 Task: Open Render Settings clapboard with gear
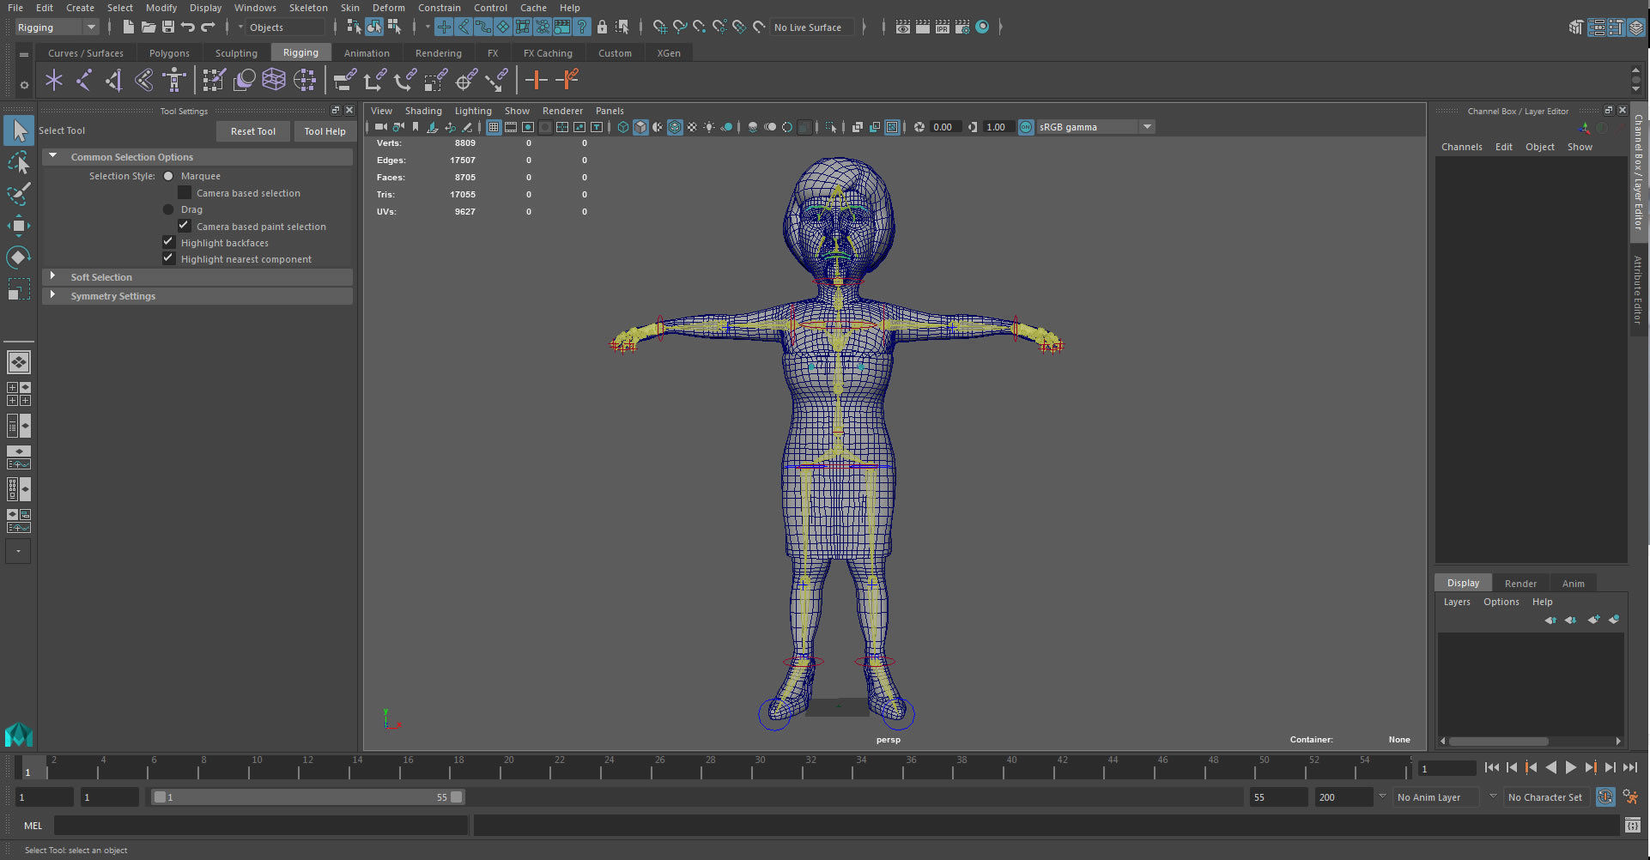(962, 27)
